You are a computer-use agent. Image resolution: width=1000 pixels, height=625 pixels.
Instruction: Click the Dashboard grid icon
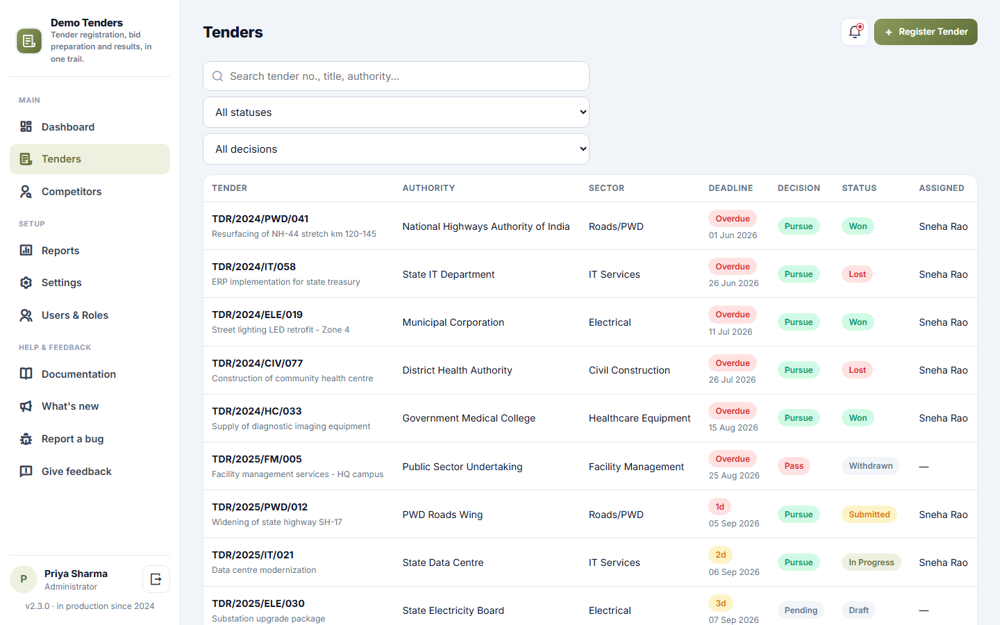[x=26, y=126]
